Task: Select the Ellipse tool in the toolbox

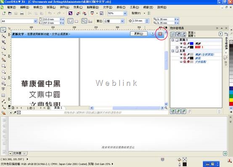Action: (x=3, y=72)
